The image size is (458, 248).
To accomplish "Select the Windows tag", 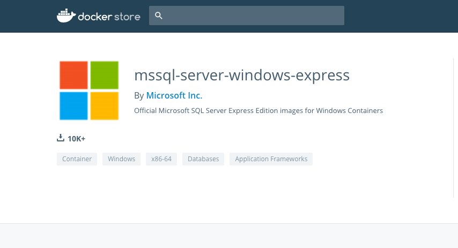I will (x=122, y=159).
